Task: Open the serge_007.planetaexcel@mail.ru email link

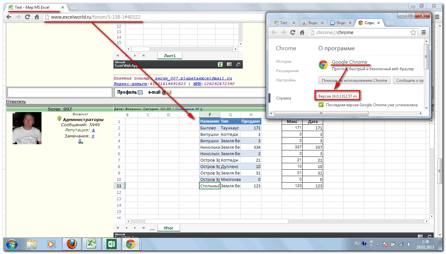Action: [193, 78]
